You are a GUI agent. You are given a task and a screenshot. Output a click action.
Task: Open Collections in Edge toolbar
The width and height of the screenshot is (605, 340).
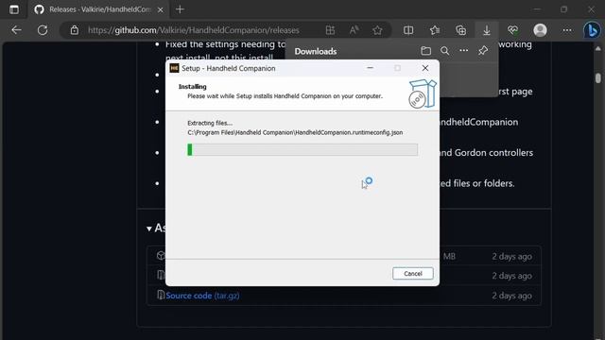tap(460, 30)
